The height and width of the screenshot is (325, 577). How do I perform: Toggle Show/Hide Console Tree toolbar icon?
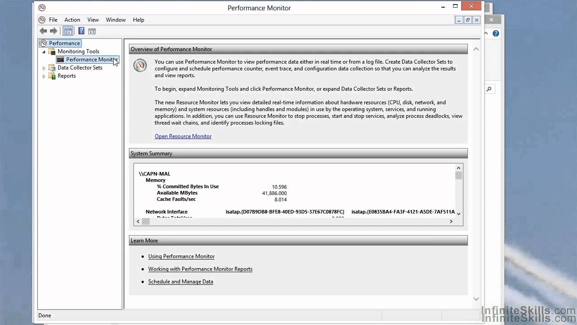click(68, 31)
